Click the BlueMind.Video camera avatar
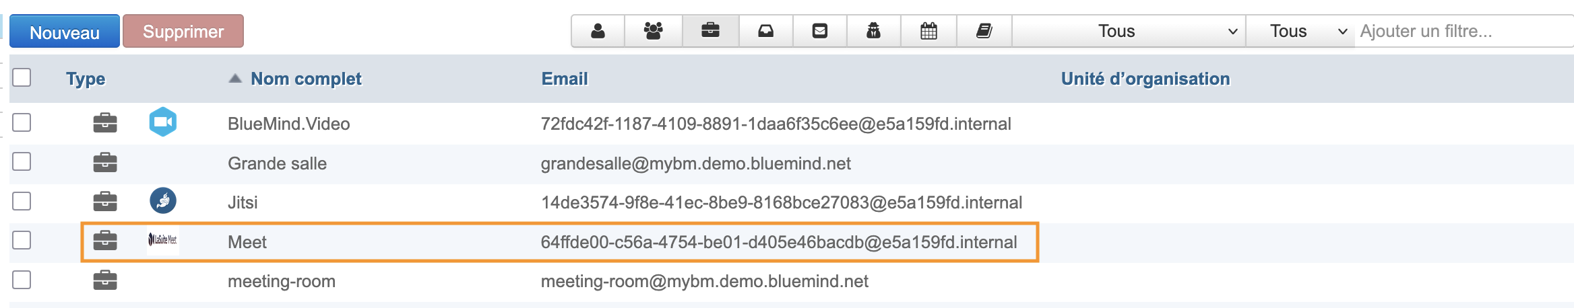 pyautogui.click(x=163, y=122)
